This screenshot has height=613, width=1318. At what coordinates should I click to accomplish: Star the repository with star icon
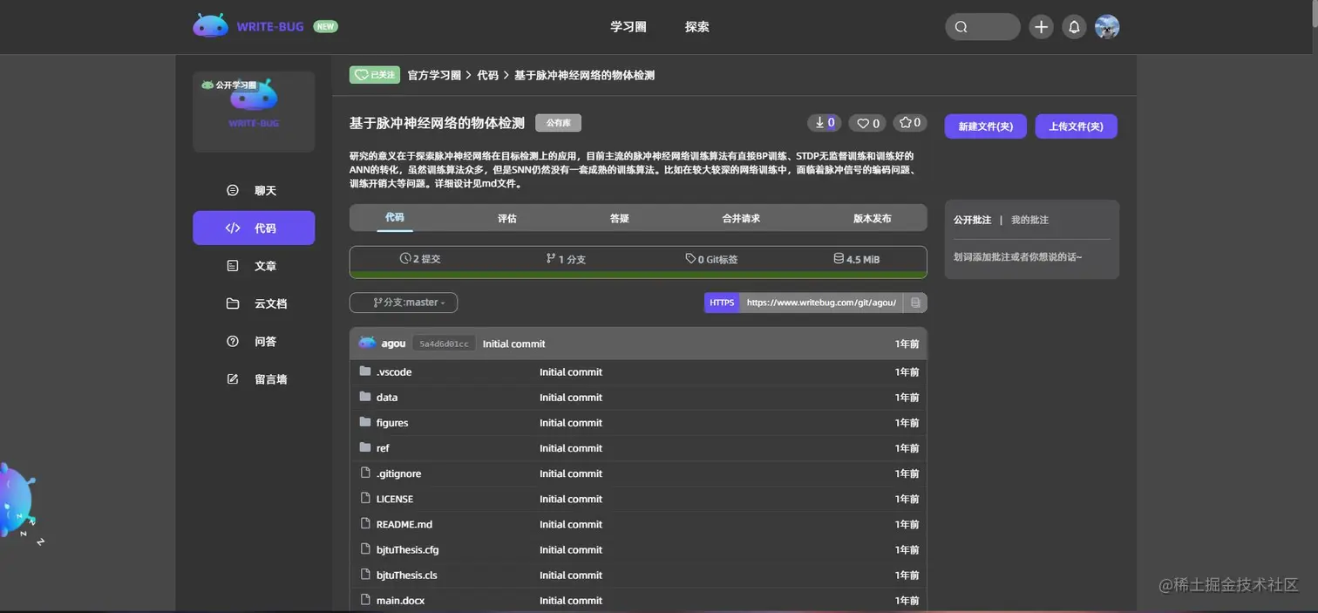910,123
